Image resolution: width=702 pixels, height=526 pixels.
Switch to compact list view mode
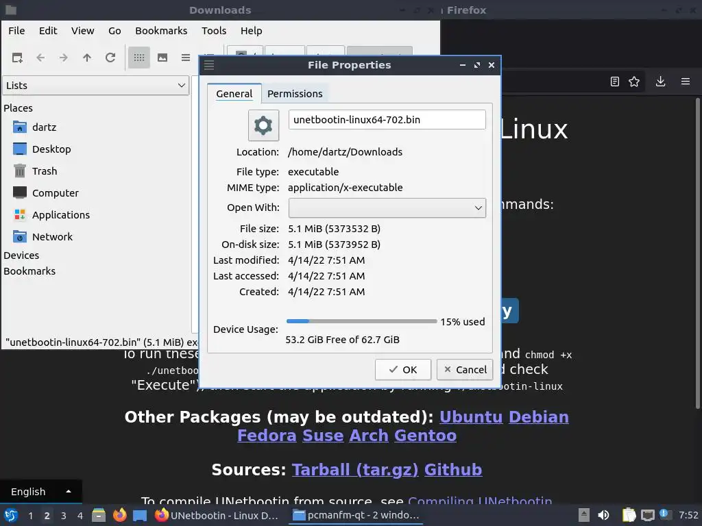(x=185, y=58)
